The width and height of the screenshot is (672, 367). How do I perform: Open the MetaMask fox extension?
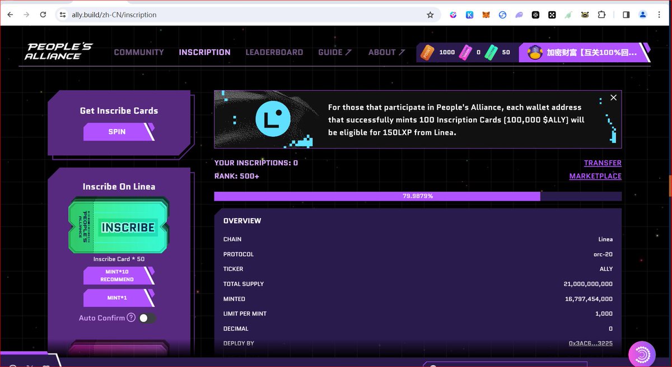pos(486,15)
